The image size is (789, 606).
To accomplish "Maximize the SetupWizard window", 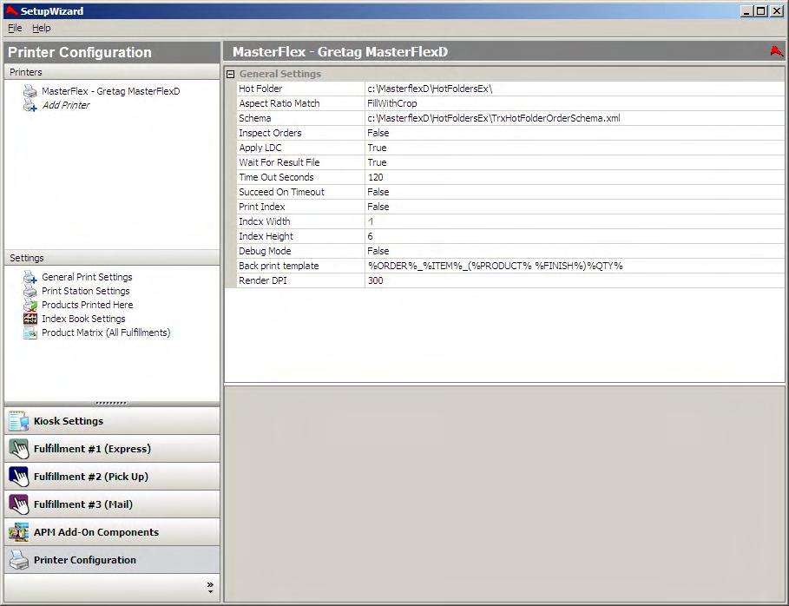I will tap(761, 11).
